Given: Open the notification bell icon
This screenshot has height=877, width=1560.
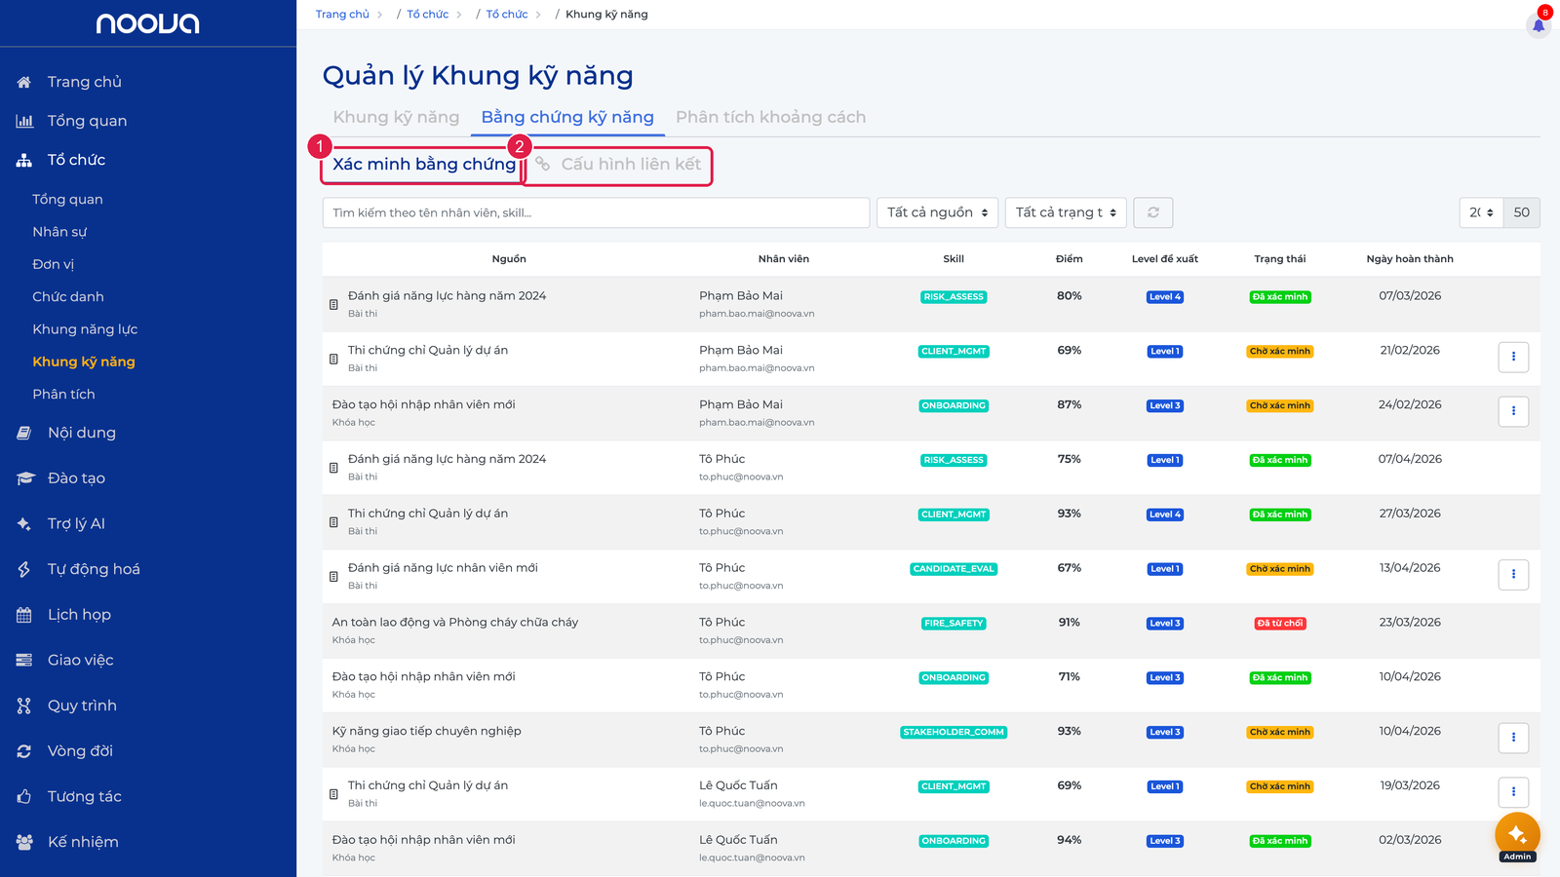Looking at the screenshot, I should (1539, 25).
